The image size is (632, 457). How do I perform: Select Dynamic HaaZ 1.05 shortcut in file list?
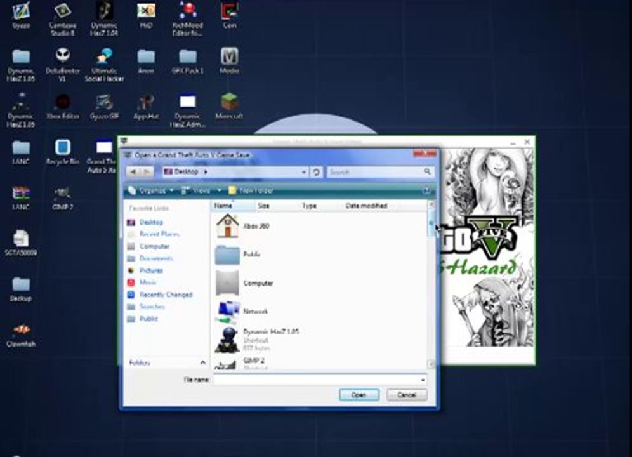257,340
